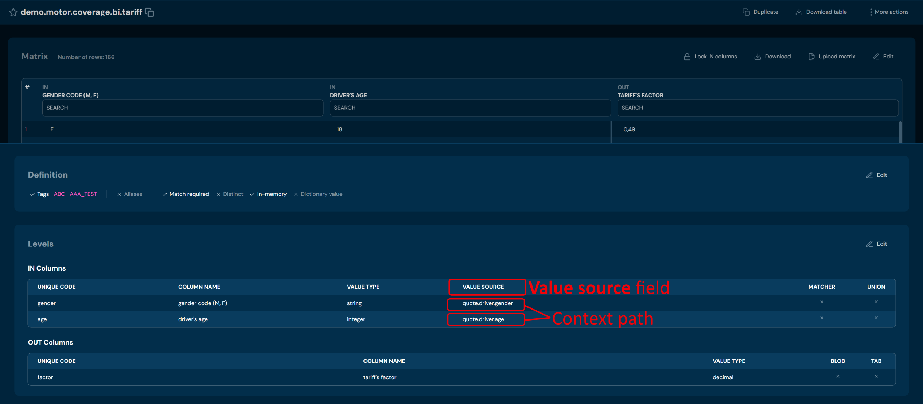Click the Dictionary value flag

point(318,194)
